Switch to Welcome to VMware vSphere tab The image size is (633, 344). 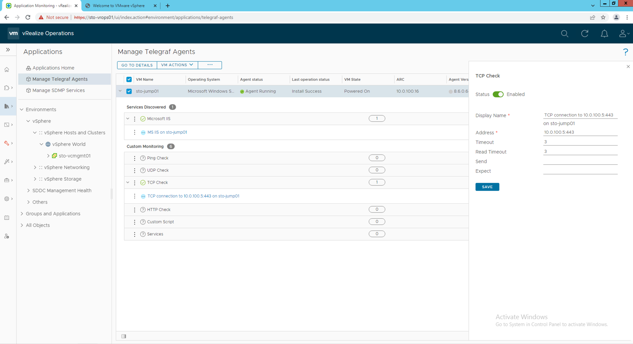point(119,6)
